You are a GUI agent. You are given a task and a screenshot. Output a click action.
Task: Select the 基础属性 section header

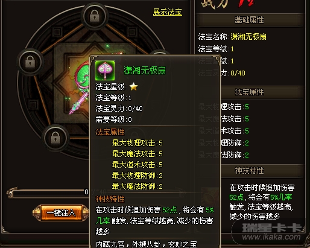(x=249, y=20)
